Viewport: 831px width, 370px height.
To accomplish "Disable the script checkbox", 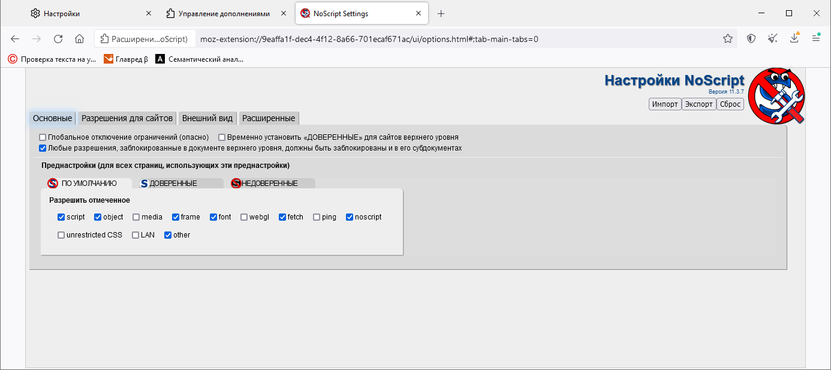I will [61, 217].
